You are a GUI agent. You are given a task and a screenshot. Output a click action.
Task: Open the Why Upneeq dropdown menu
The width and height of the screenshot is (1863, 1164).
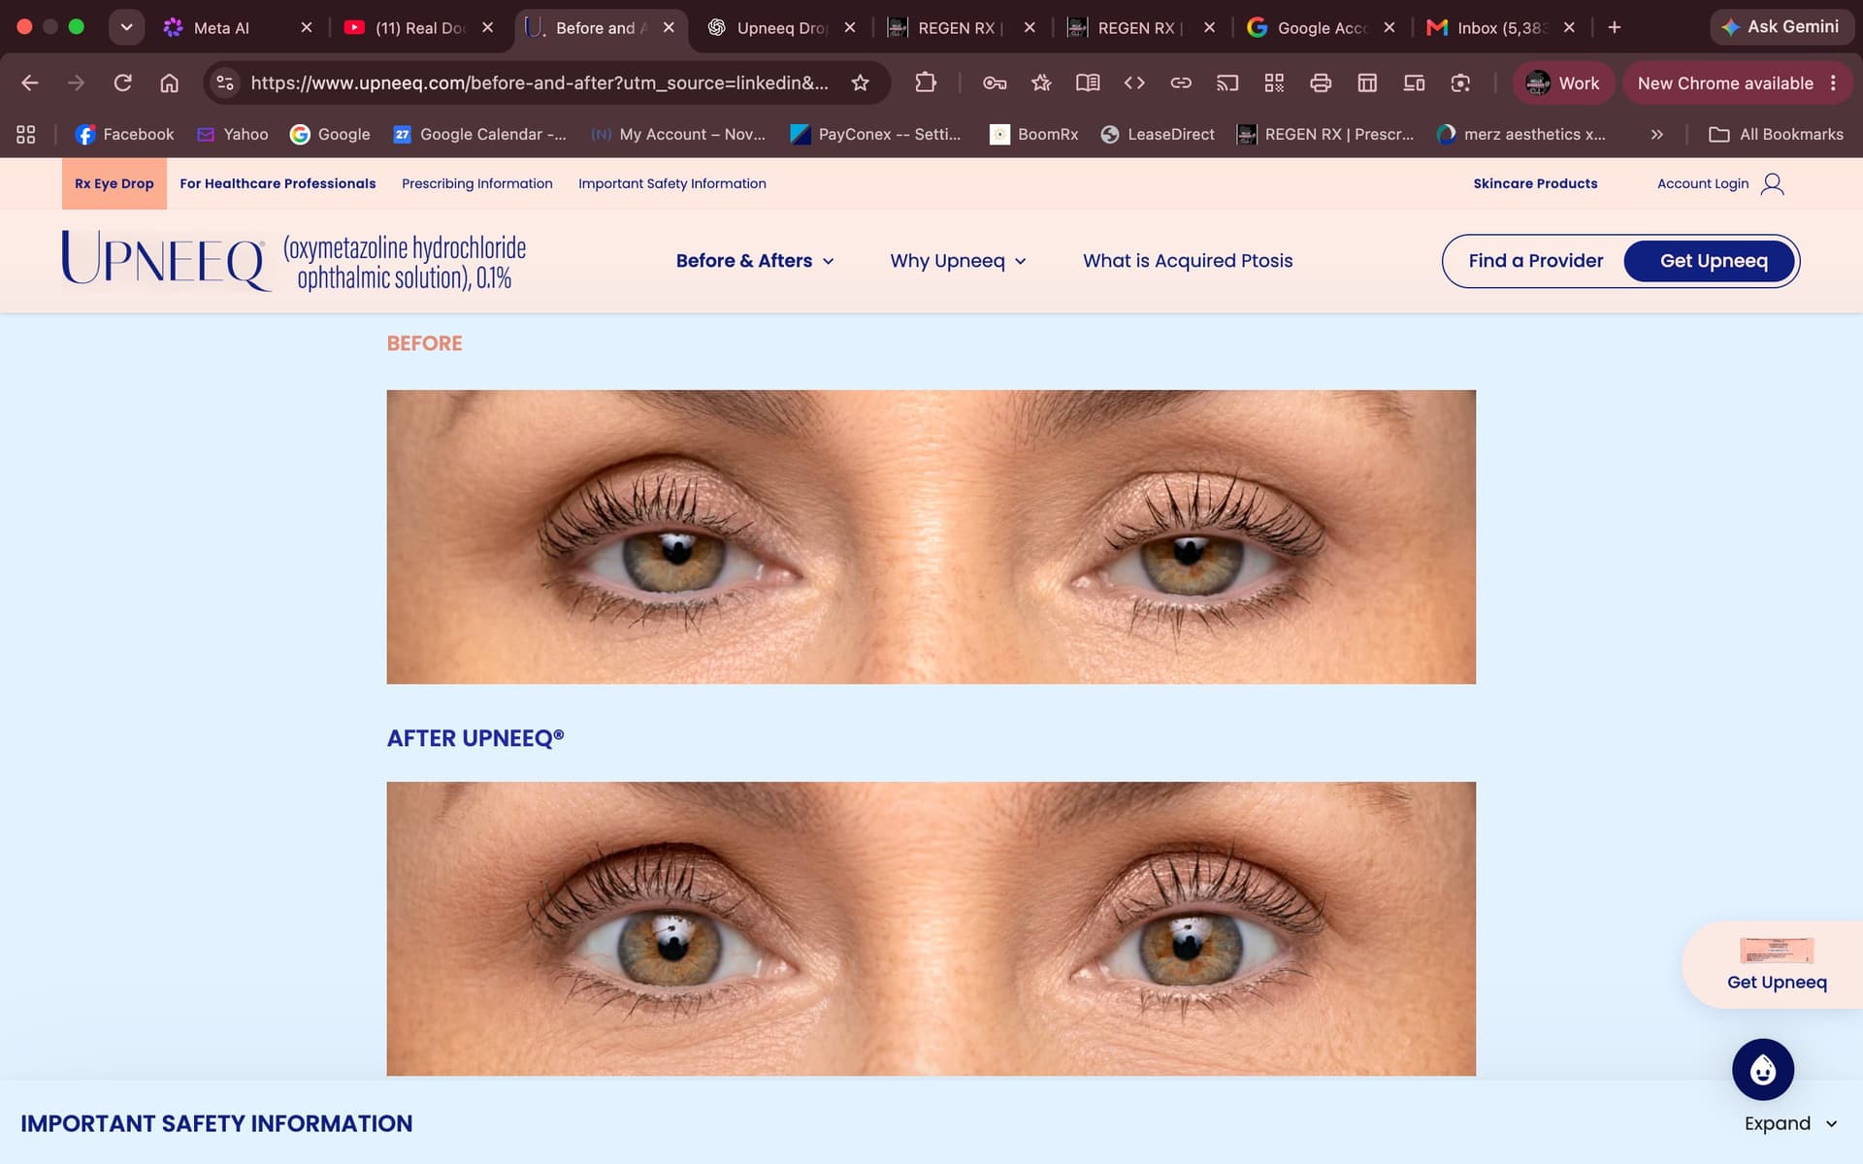958,261
